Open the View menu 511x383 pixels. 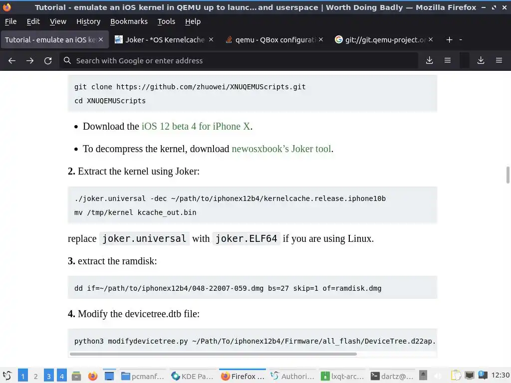[x=58, y=21]
